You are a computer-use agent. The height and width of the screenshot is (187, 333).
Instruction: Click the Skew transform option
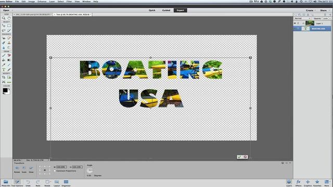coord(31,169)
